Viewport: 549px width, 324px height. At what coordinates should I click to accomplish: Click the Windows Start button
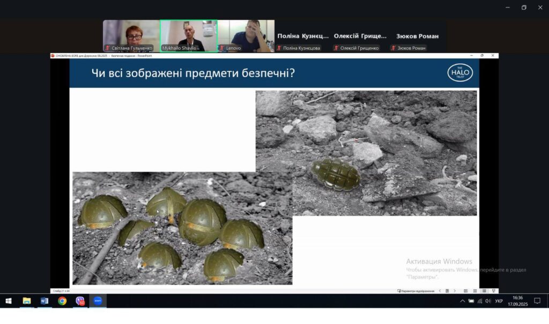click(x=8, y=301)
